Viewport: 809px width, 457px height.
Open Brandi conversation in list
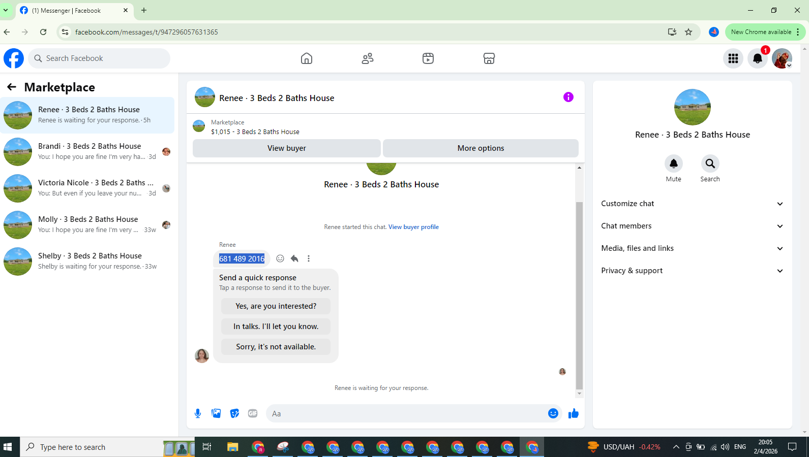[x=87, y=152]
